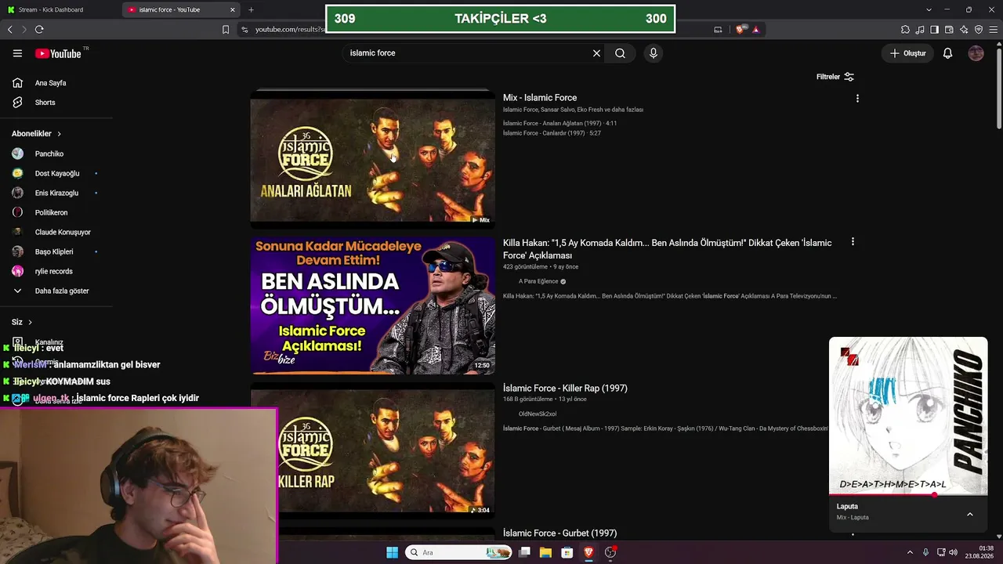Image resolution: width=1003 pixels, height=564 pixels.
Task: Click the Brave Shields lion icon
Action: (x=740, y=30)
